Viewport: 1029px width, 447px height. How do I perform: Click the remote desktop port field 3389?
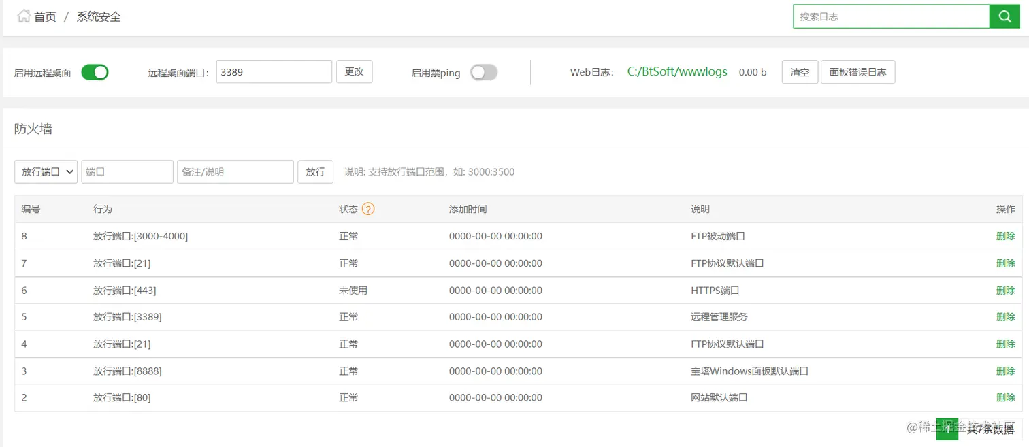(274, 71)
